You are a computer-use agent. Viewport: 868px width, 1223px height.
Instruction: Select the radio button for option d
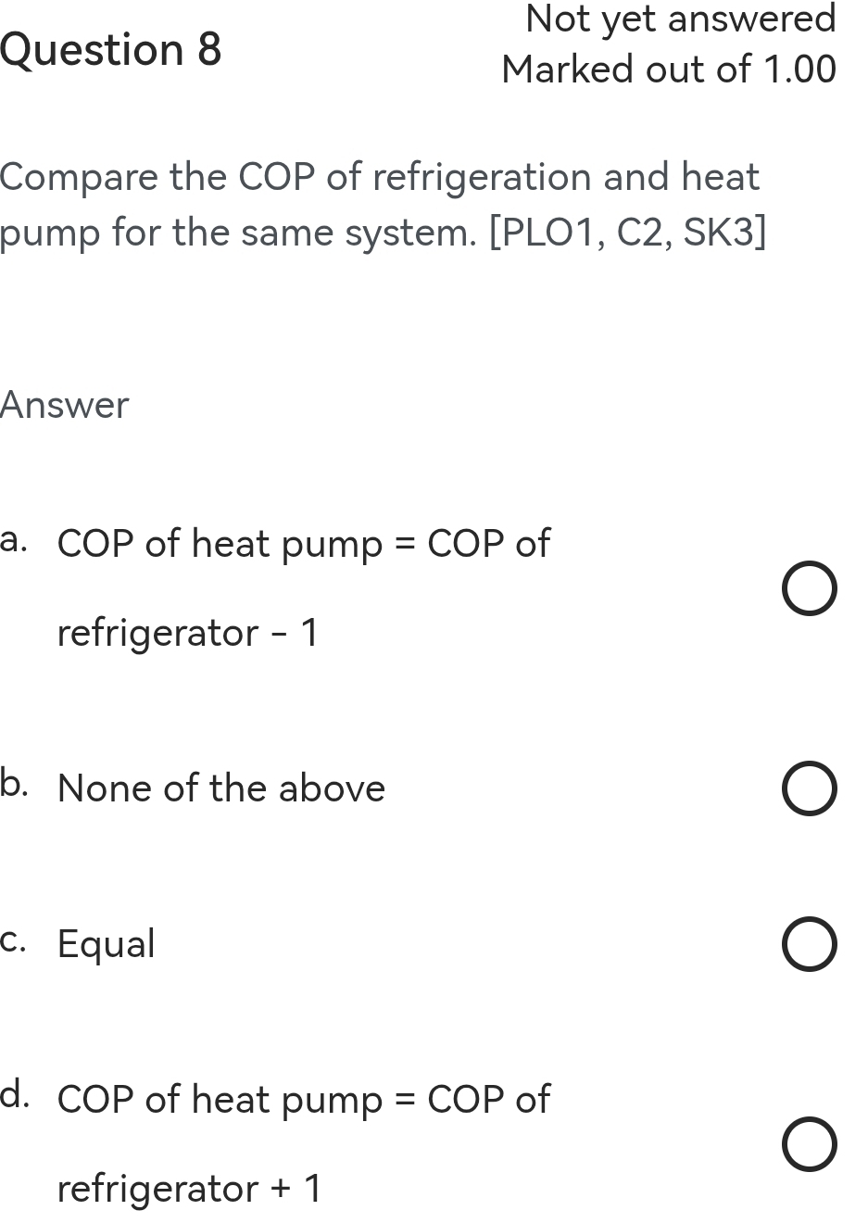[809, 1144]
